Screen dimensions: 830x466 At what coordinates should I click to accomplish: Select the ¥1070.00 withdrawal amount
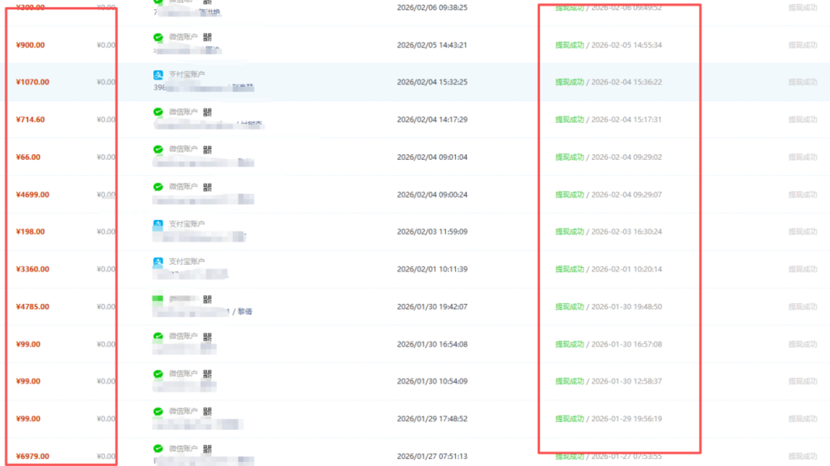coord(32,82)
